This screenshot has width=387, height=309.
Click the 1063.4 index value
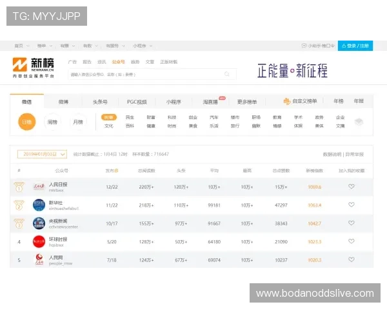[315, 205]
